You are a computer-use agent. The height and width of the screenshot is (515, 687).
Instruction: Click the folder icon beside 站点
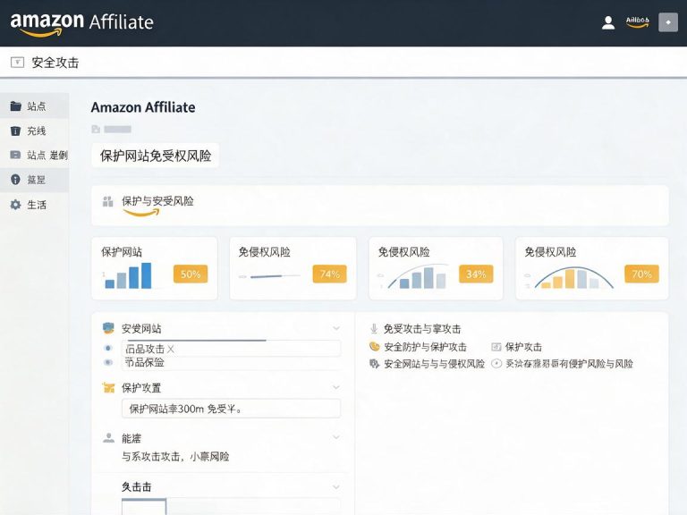coord(16,106)
